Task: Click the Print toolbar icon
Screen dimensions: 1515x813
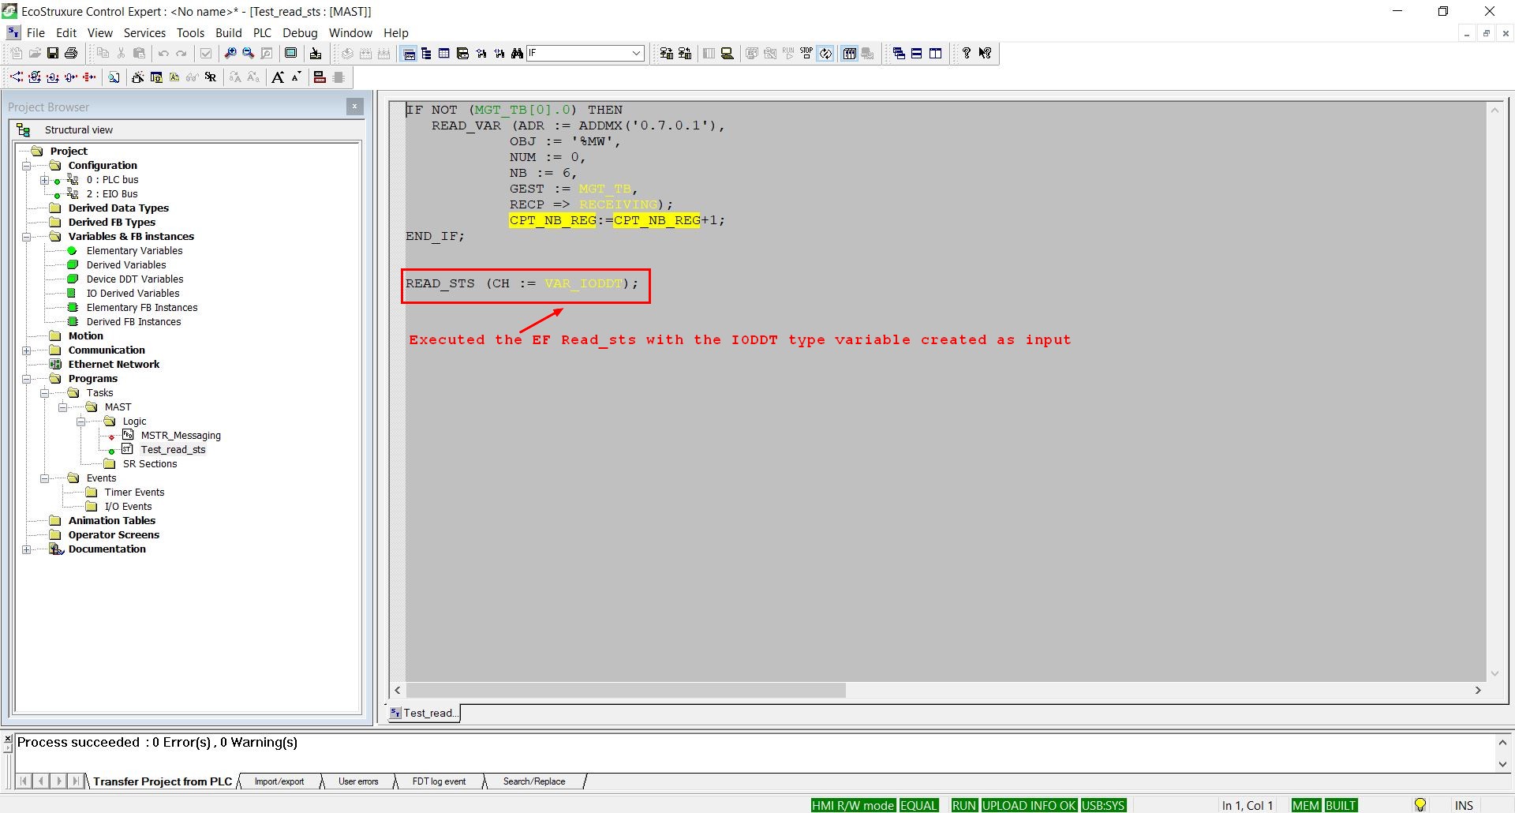Action: coord(71,53)
